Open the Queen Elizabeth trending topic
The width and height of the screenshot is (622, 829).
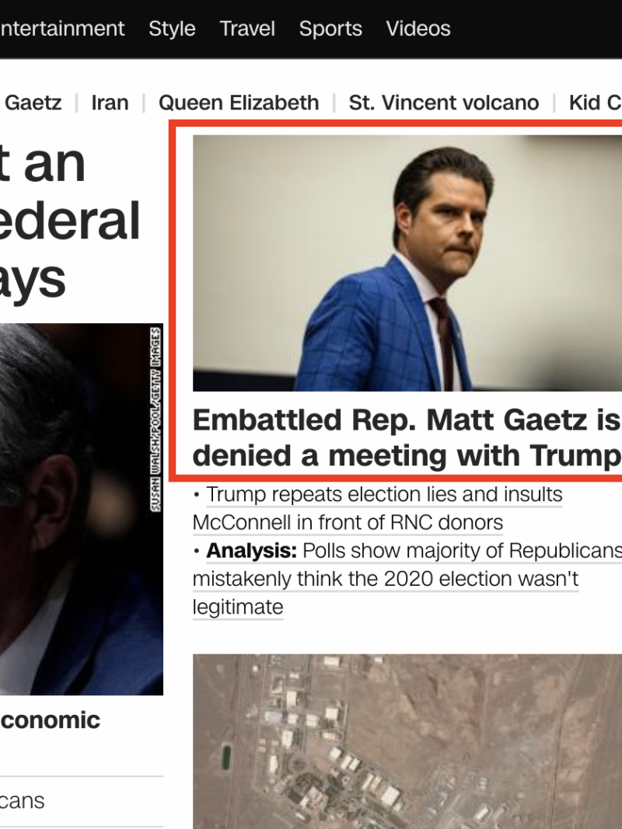[x=239, y=103]
